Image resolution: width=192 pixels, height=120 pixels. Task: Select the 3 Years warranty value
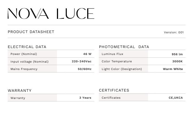coord(85,98)
